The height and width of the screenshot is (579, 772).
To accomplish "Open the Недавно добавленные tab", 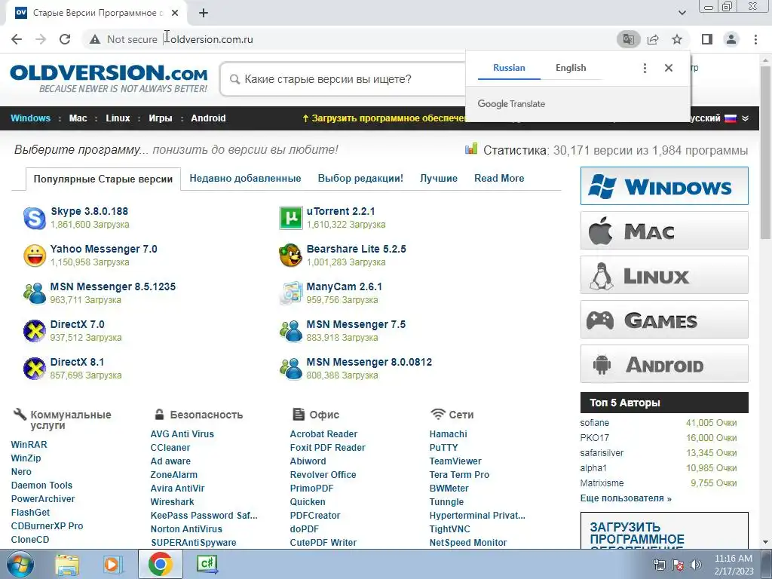I will (245, 178).
